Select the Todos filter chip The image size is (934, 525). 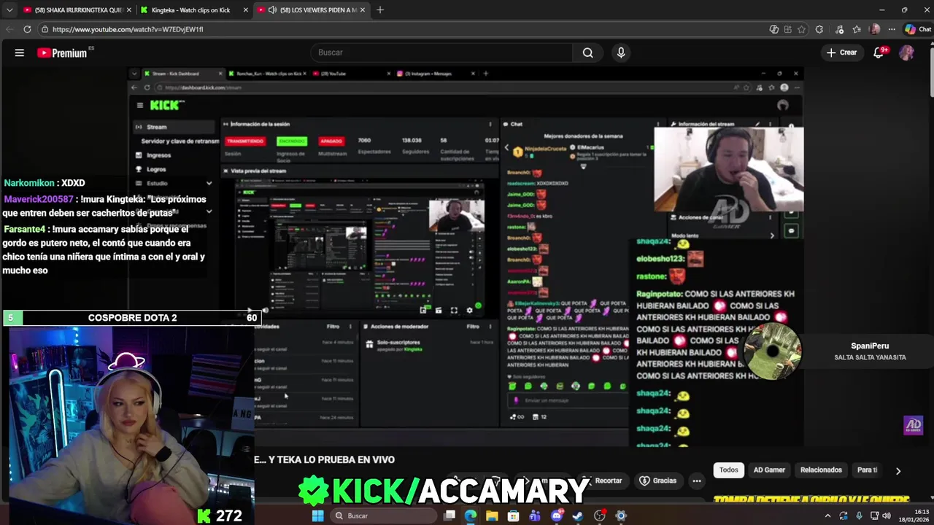click(x=729, y=470)
